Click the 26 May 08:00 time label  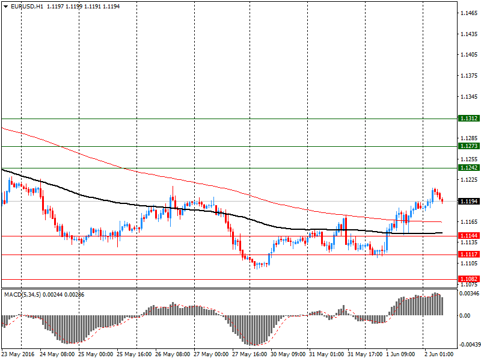(173, 354)
